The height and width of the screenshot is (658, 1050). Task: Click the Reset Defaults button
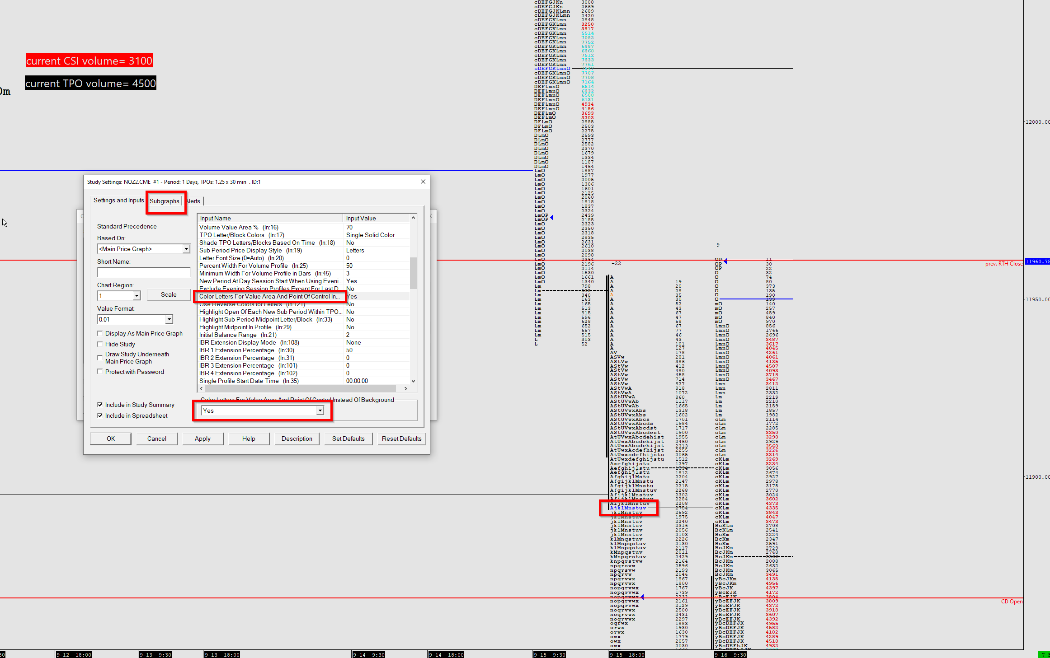coord(401,439)
